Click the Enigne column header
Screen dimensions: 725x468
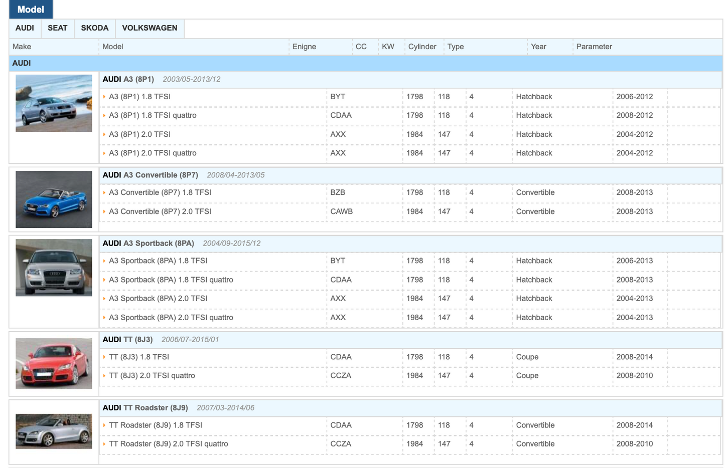304,47
